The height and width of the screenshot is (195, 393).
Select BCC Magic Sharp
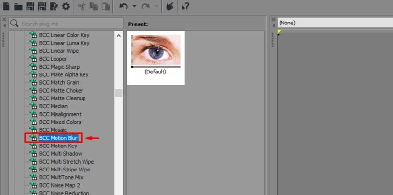[x=59, y=67]
